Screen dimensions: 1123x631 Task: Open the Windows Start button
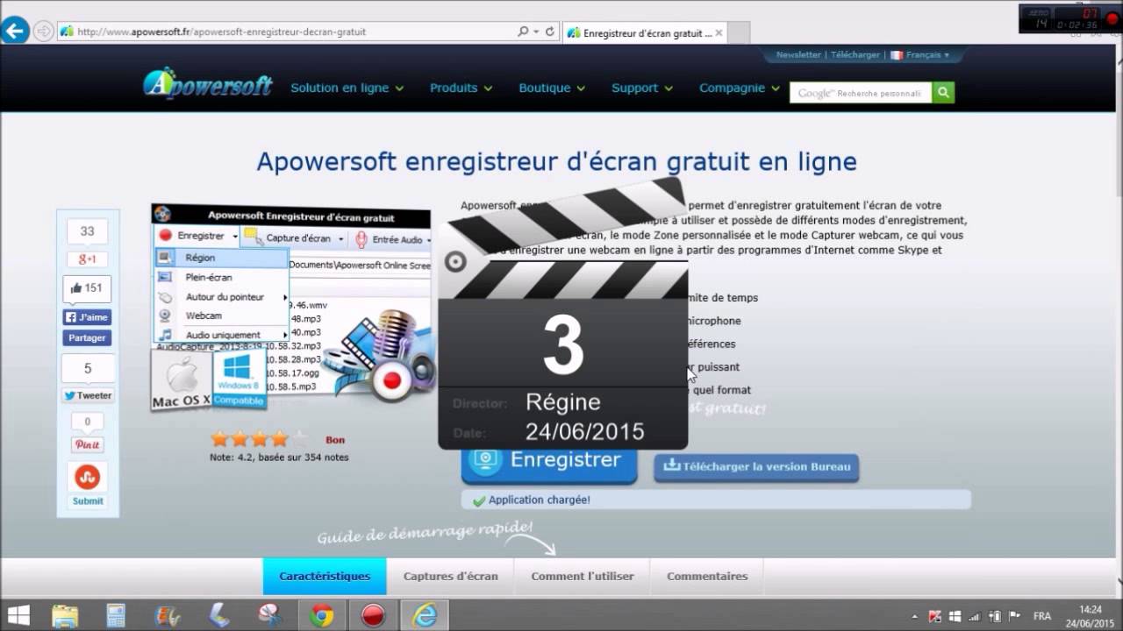coord(18,615)
